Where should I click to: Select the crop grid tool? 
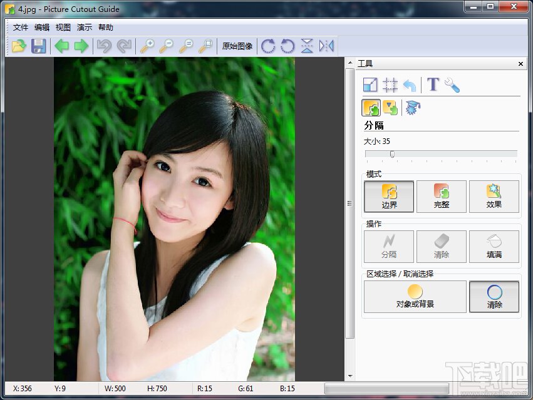[x=390, y=85]
